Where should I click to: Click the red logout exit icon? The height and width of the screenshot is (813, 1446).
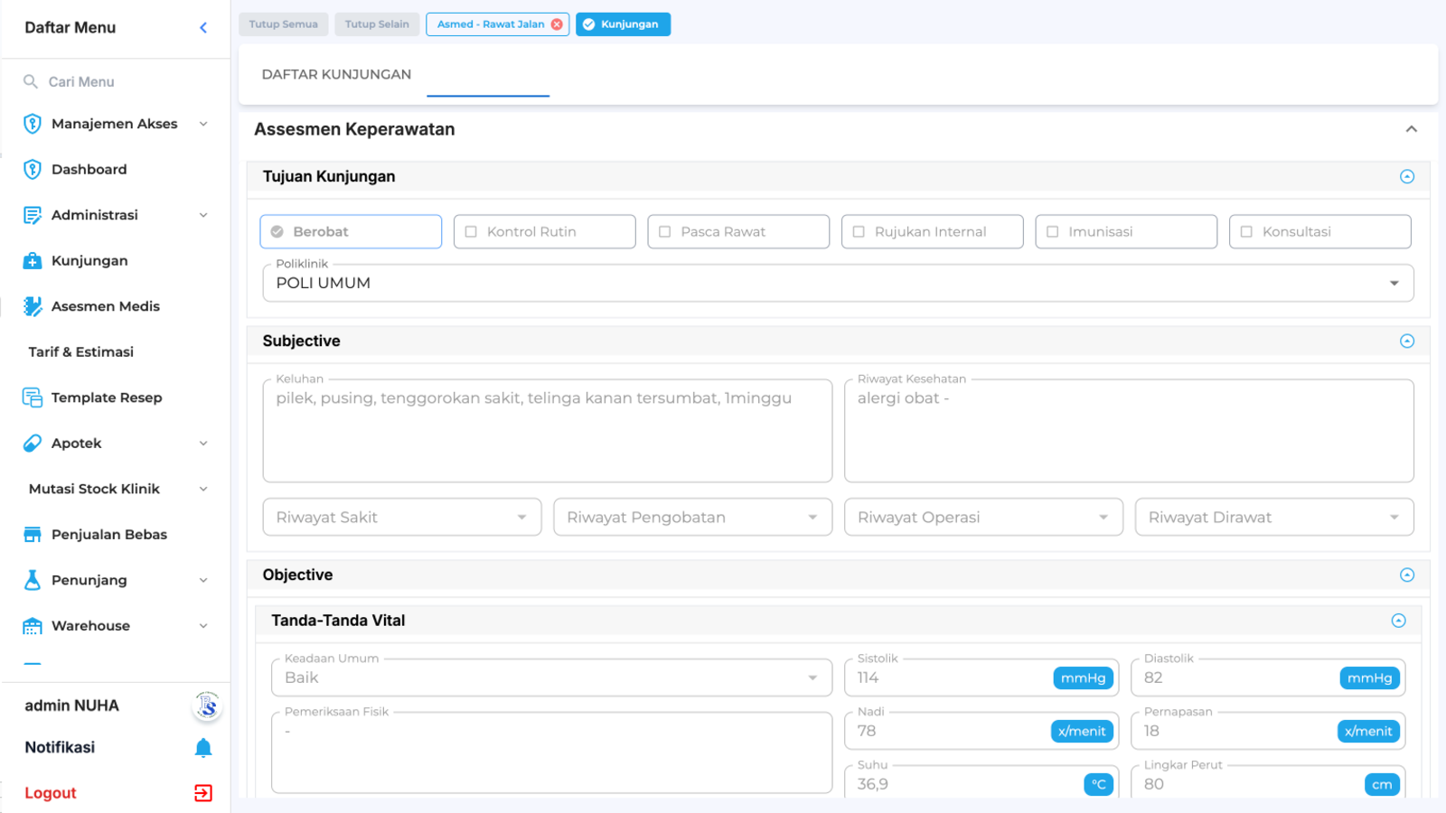(x=203, y=793)
